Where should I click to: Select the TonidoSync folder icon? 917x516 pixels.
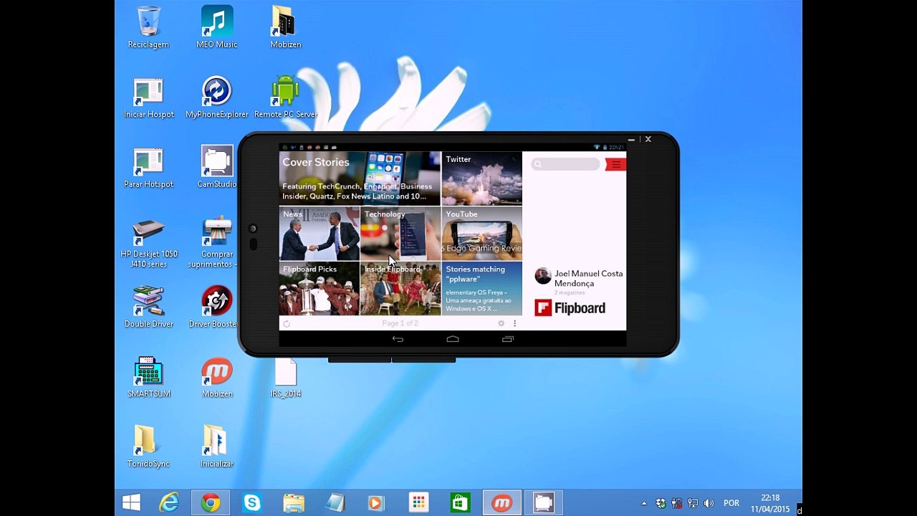[148, 446]
